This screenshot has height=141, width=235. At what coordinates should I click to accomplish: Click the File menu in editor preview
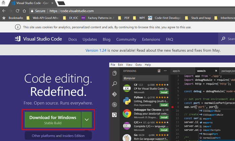pyautogui.click(x=113, y=65)
